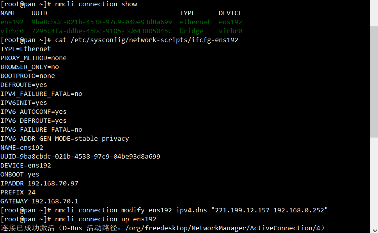The width and height of the screenshot is (378, 233).
Task: Click the DEVICE column header
Action: (x=230, y=13)
